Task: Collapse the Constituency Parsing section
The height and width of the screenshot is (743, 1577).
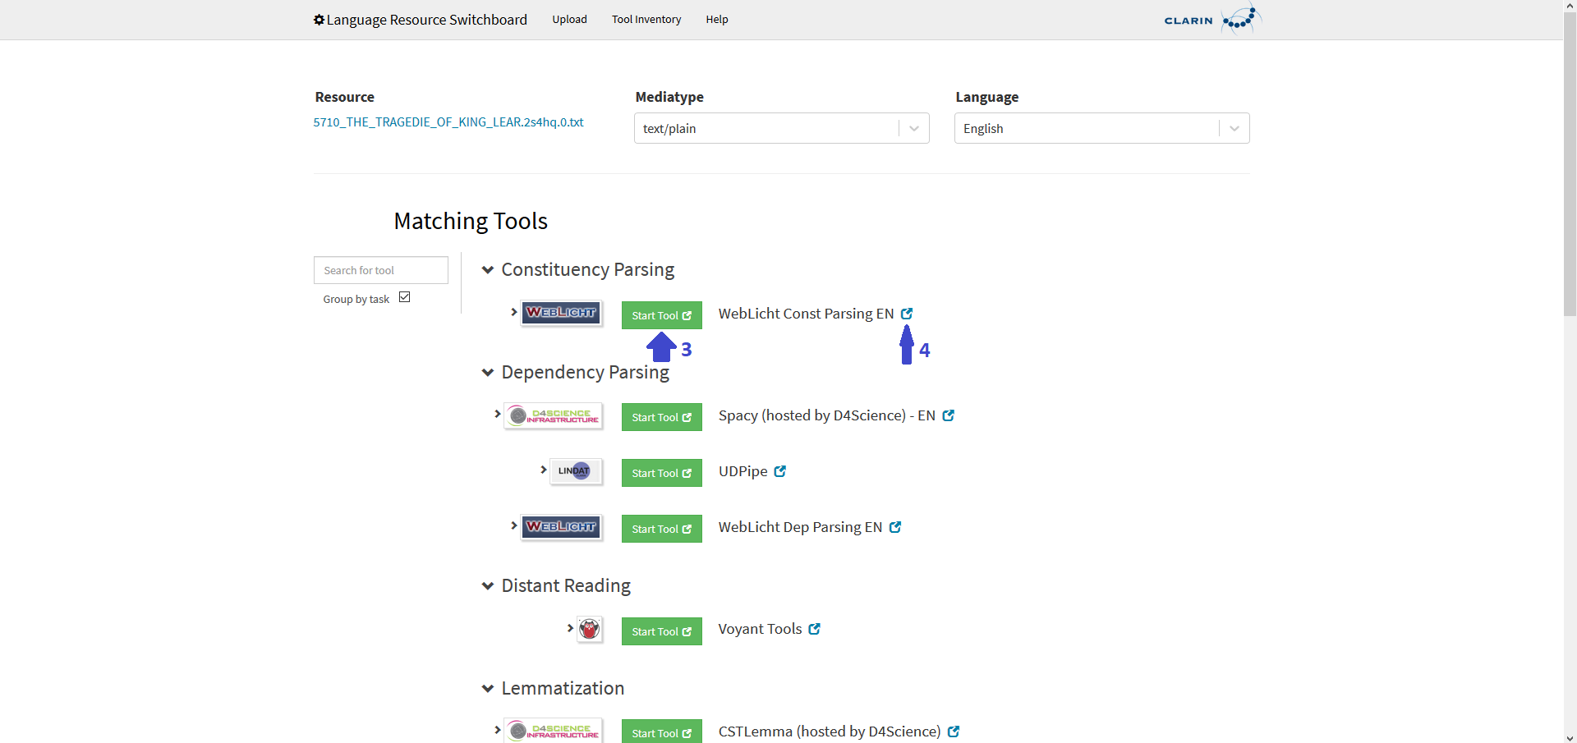Action: coord(487,269)
